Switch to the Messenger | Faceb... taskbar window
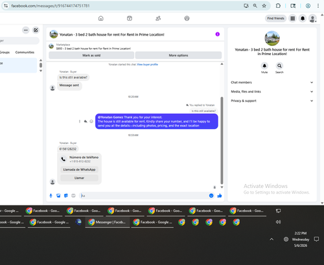 pyautogui.click(x=108, y=222)
